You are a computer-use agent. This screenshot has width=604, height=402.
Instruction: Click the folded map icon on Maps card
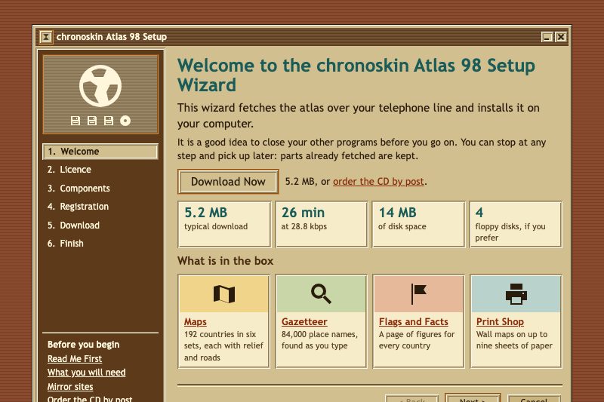click(x=223, y=294)
